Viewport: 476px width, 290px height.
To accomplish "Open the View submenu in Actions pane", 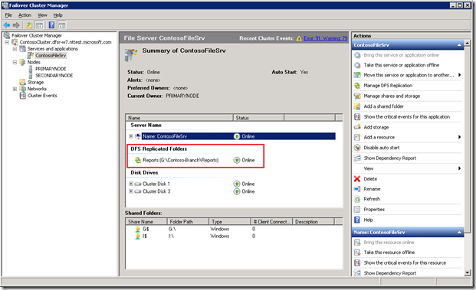I will pyautogui.click(x=459, y=168).
